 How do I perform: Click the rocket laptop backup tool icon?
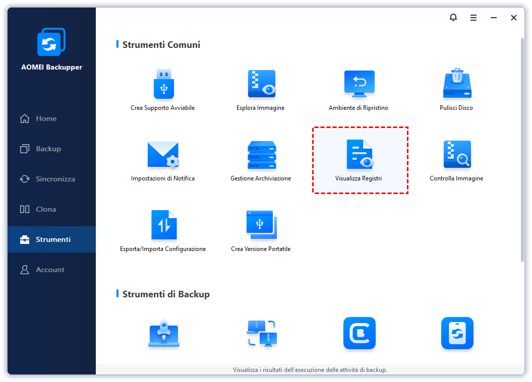click(x=164, y=334)
